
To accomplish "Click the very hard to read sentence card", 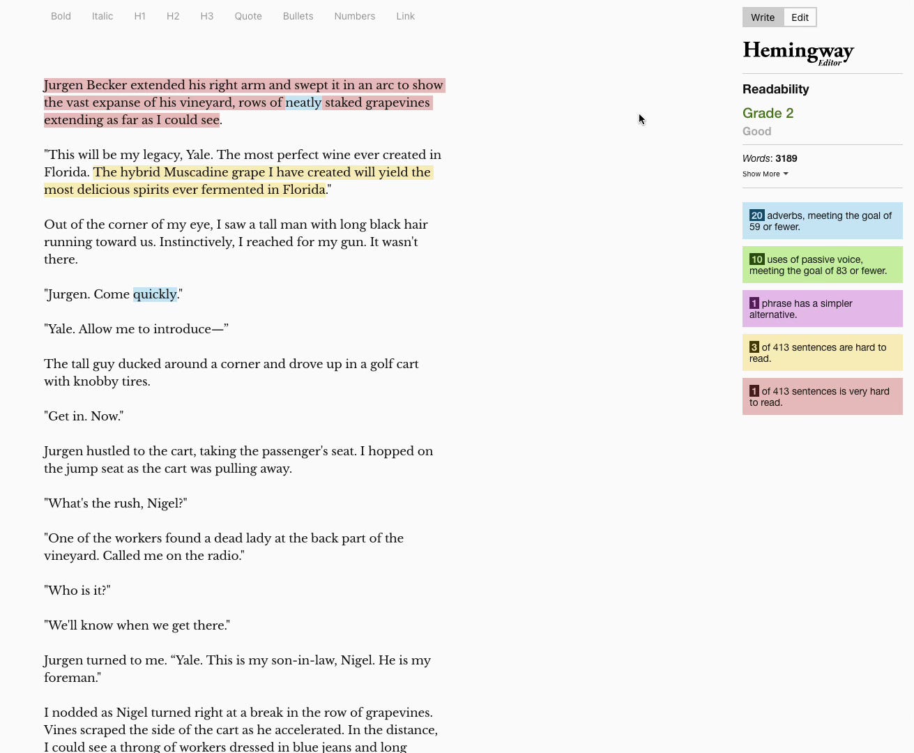I will click(x=823, y=396).
